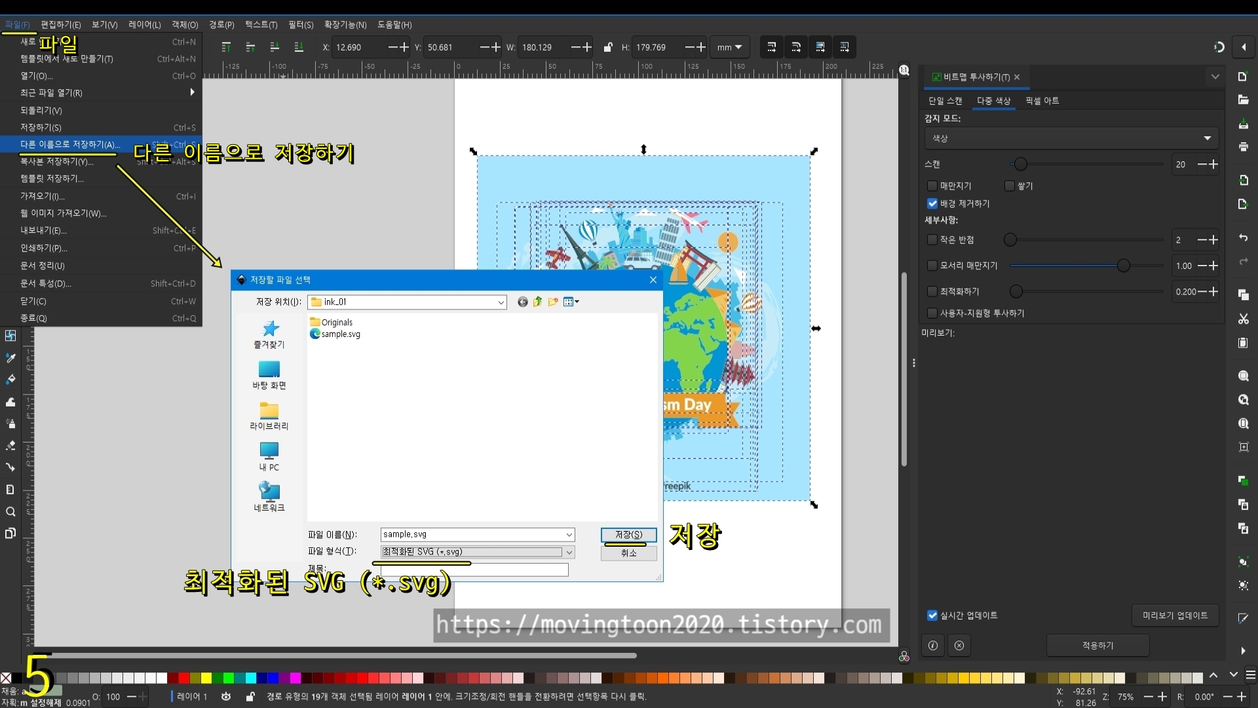
Task: Select the Pages tool
Action: point(10,533)
